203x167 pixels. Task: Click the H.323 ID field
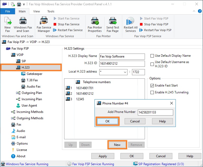122,64
